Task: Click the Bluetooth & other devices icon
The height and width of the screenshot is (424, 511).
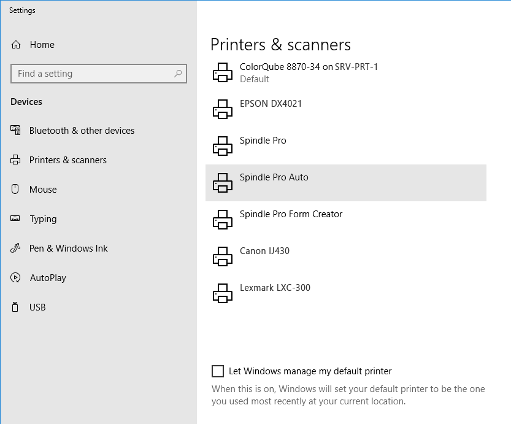Action: tap(15, 130)
